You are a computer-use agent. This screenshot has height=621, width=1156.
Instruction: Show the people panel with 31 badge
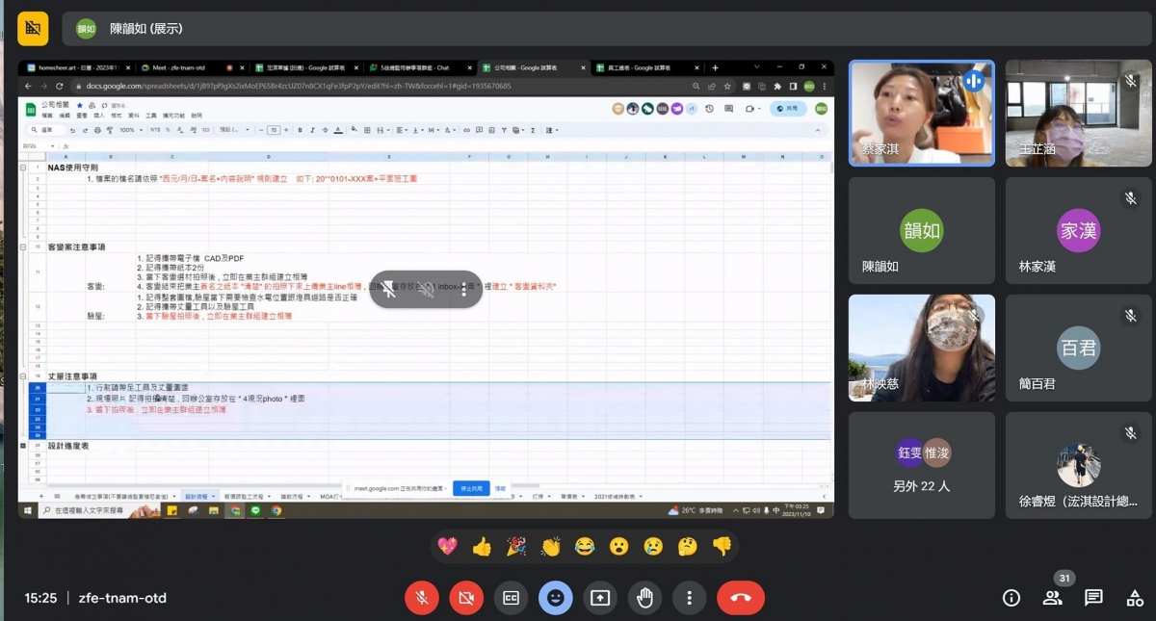tap(1052, 598)
